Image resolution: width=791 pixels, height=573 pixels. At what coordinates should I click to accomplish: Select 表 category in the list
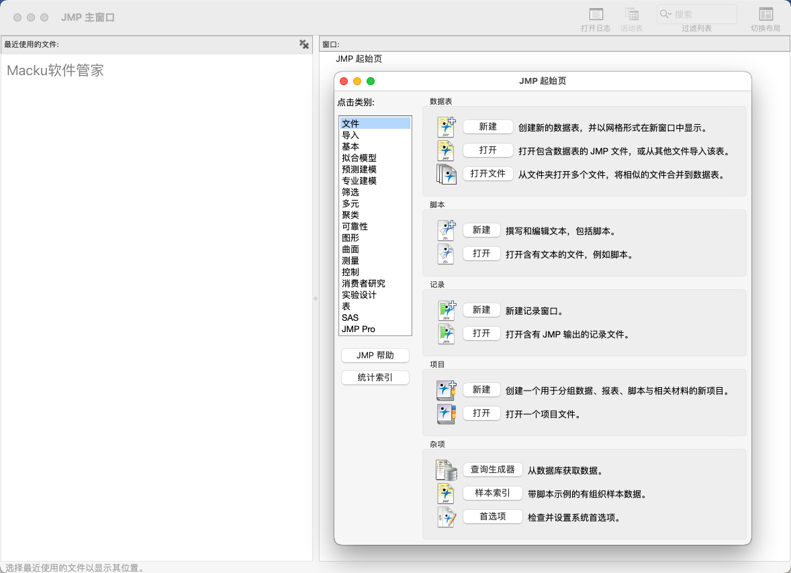tap(375, 307)
